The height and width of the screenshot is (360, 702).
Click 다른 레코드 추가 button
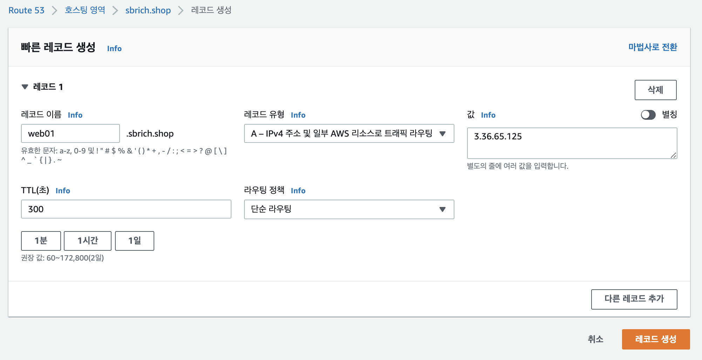click(634, 299)
